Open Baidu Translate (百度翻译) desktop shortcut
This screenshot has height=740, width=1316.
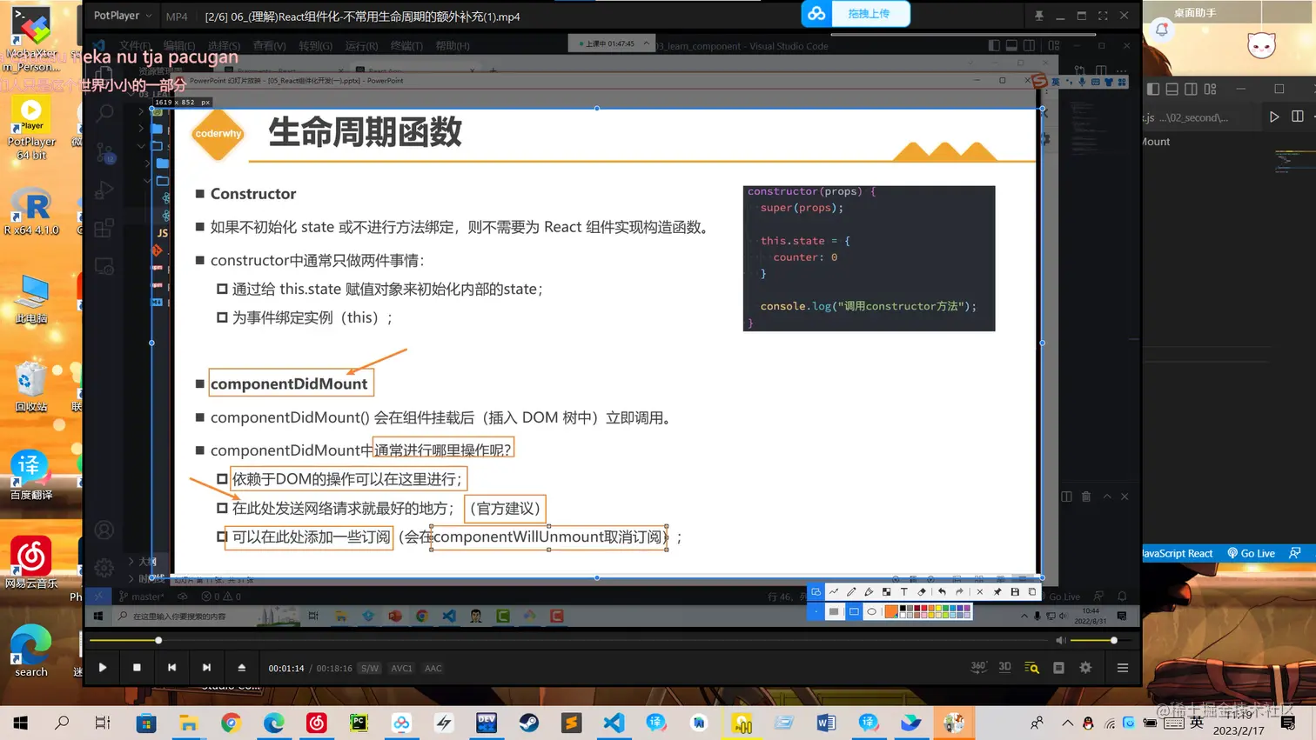[31, 475]
